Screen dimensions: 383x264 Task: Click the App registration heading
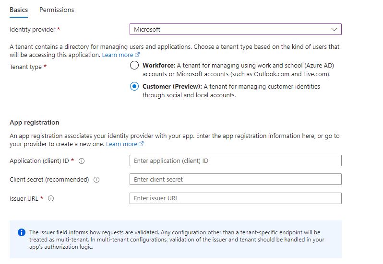point(35,122)
